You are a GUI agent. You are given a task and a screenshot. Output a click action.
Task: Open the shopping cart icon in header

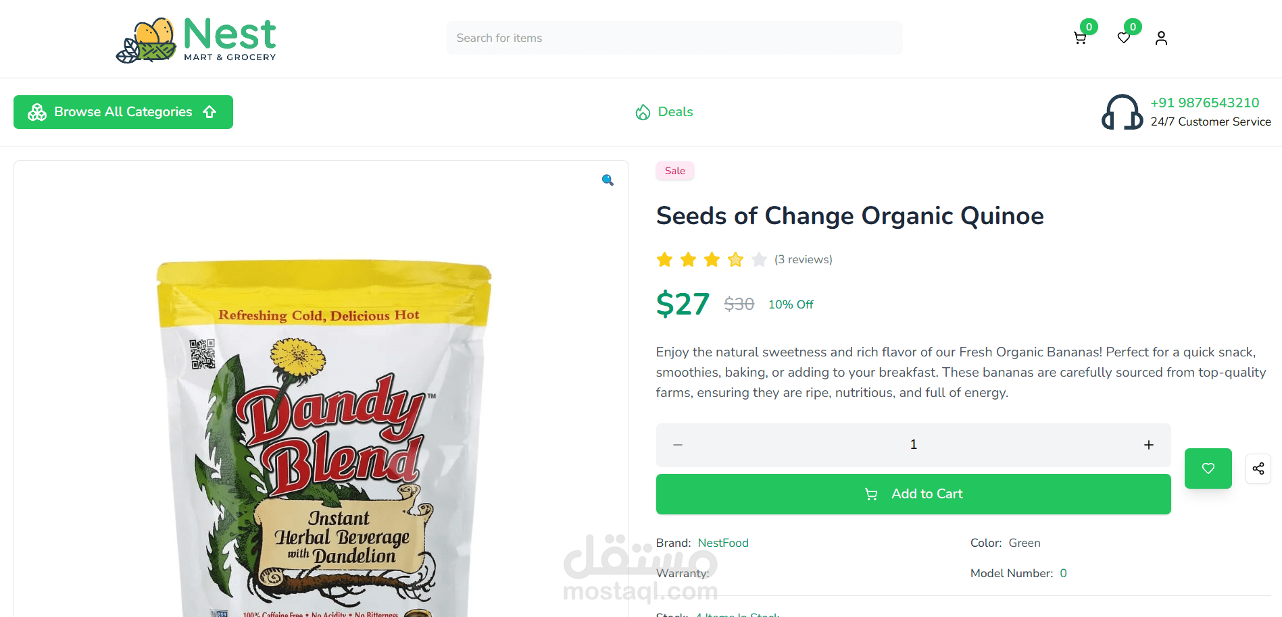1080,38
